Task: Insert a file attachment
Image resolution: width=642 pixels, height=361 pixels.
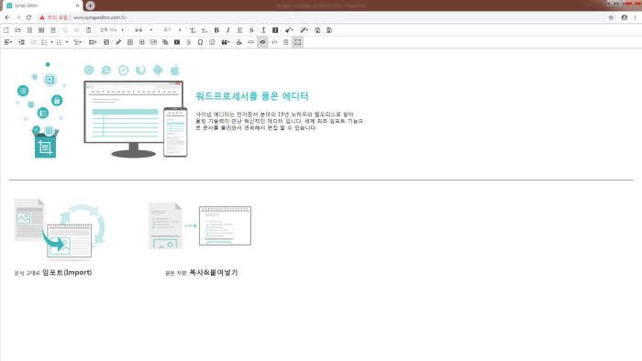Action: pos(189,42)
